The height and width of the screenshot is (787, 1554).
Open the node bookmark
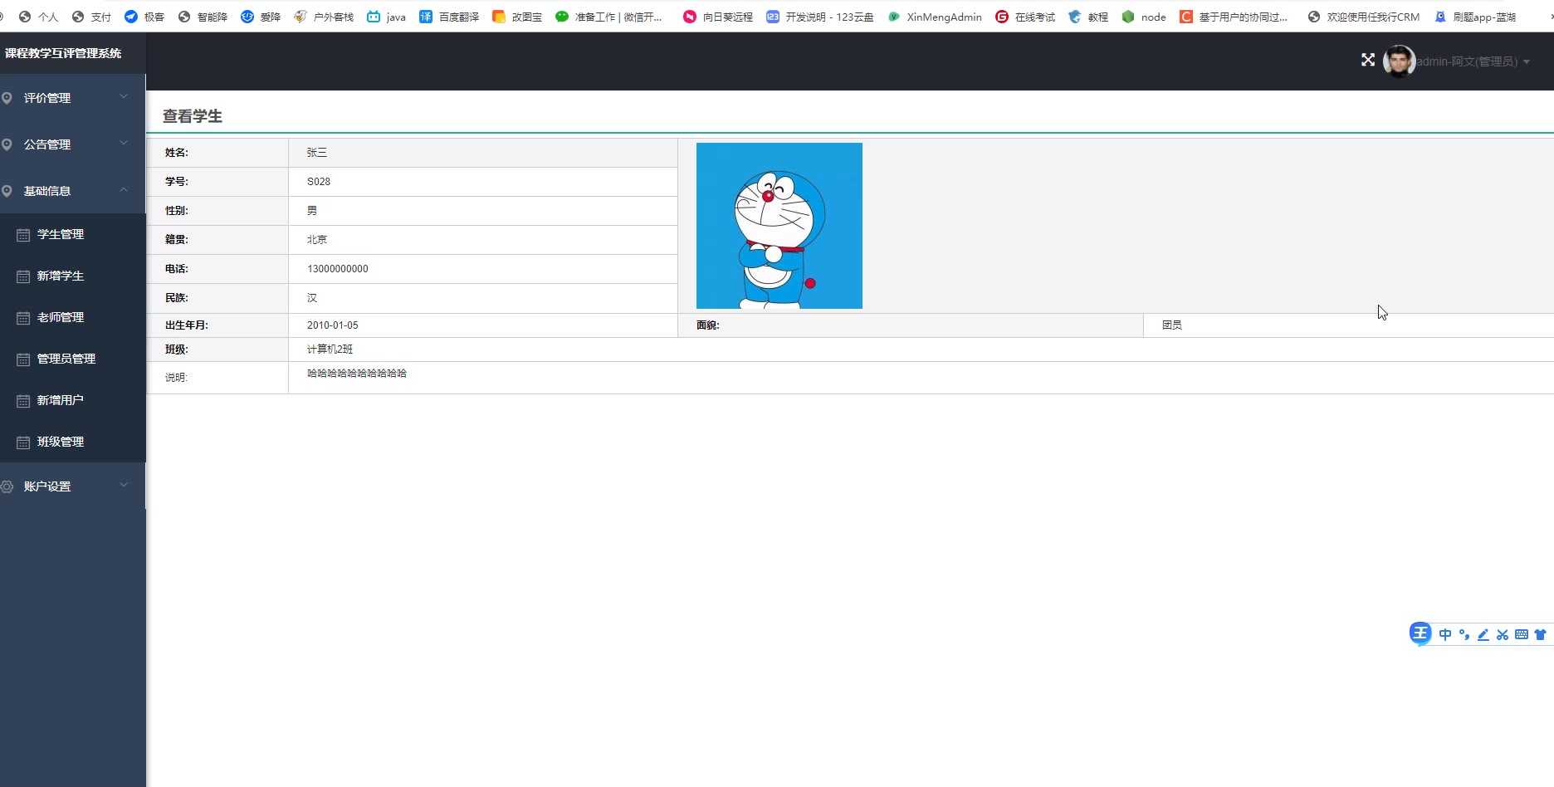coord(1144,17)
